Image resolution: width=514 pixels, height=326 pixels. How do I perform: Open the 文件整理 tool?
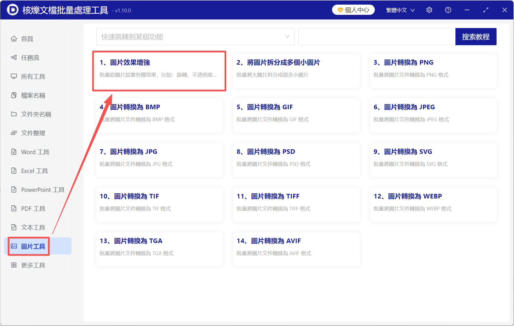point(33,133)
